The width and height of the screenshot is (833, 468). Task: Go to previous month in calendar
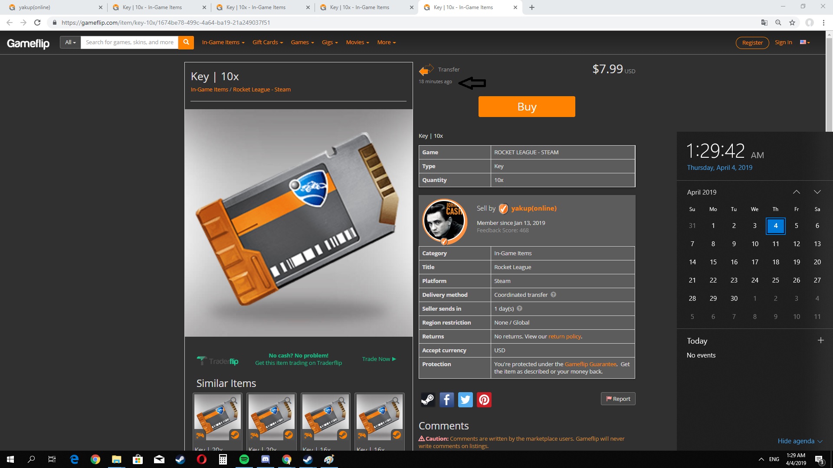[796, 192]
